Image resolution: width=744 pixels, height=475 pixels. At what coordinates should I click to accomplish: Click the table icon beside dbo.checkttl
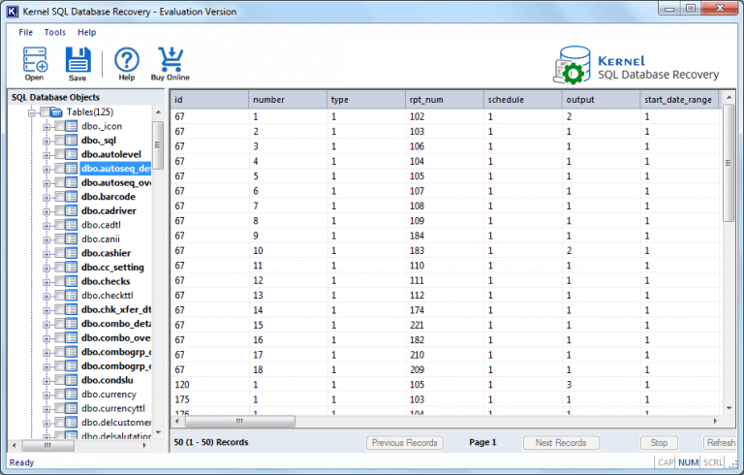coord(71,296)
